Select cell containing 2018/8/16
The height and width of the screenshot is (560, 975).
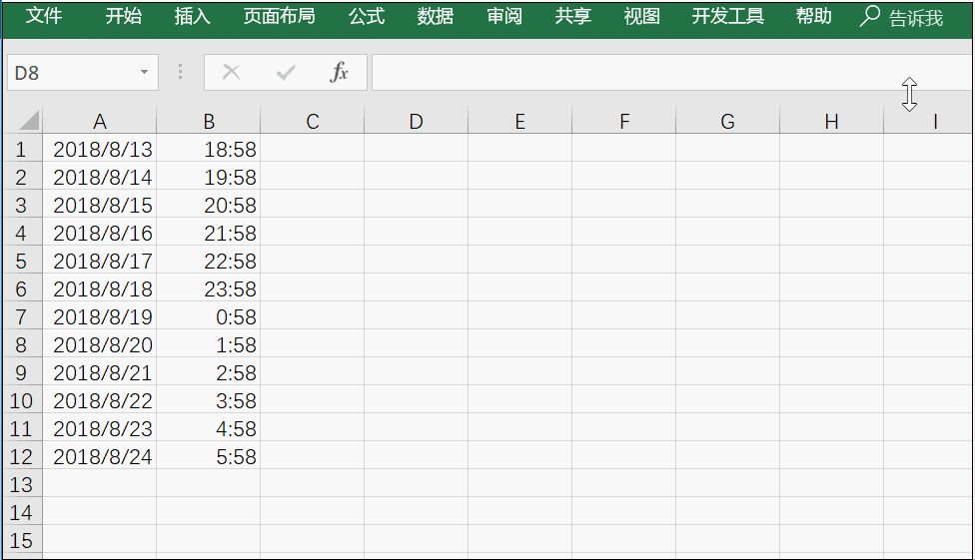[x=100, y=233]
